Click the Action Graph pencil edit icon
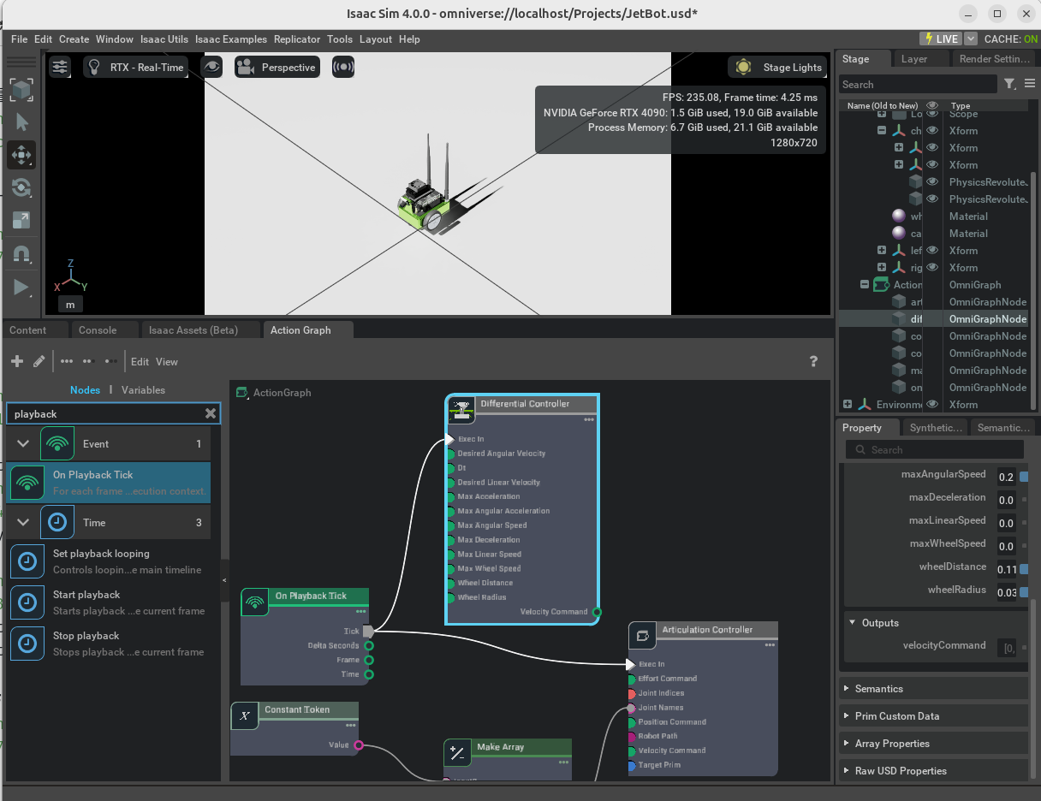 click(39, 361)
